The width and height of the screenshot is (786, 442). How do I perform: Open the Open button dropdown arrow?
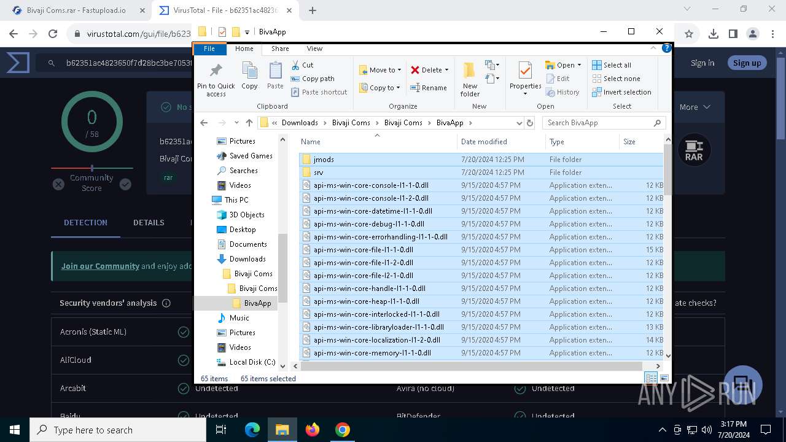pos(579,65)
